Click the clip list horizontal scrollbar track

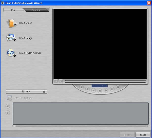click(x=81, y=126)
